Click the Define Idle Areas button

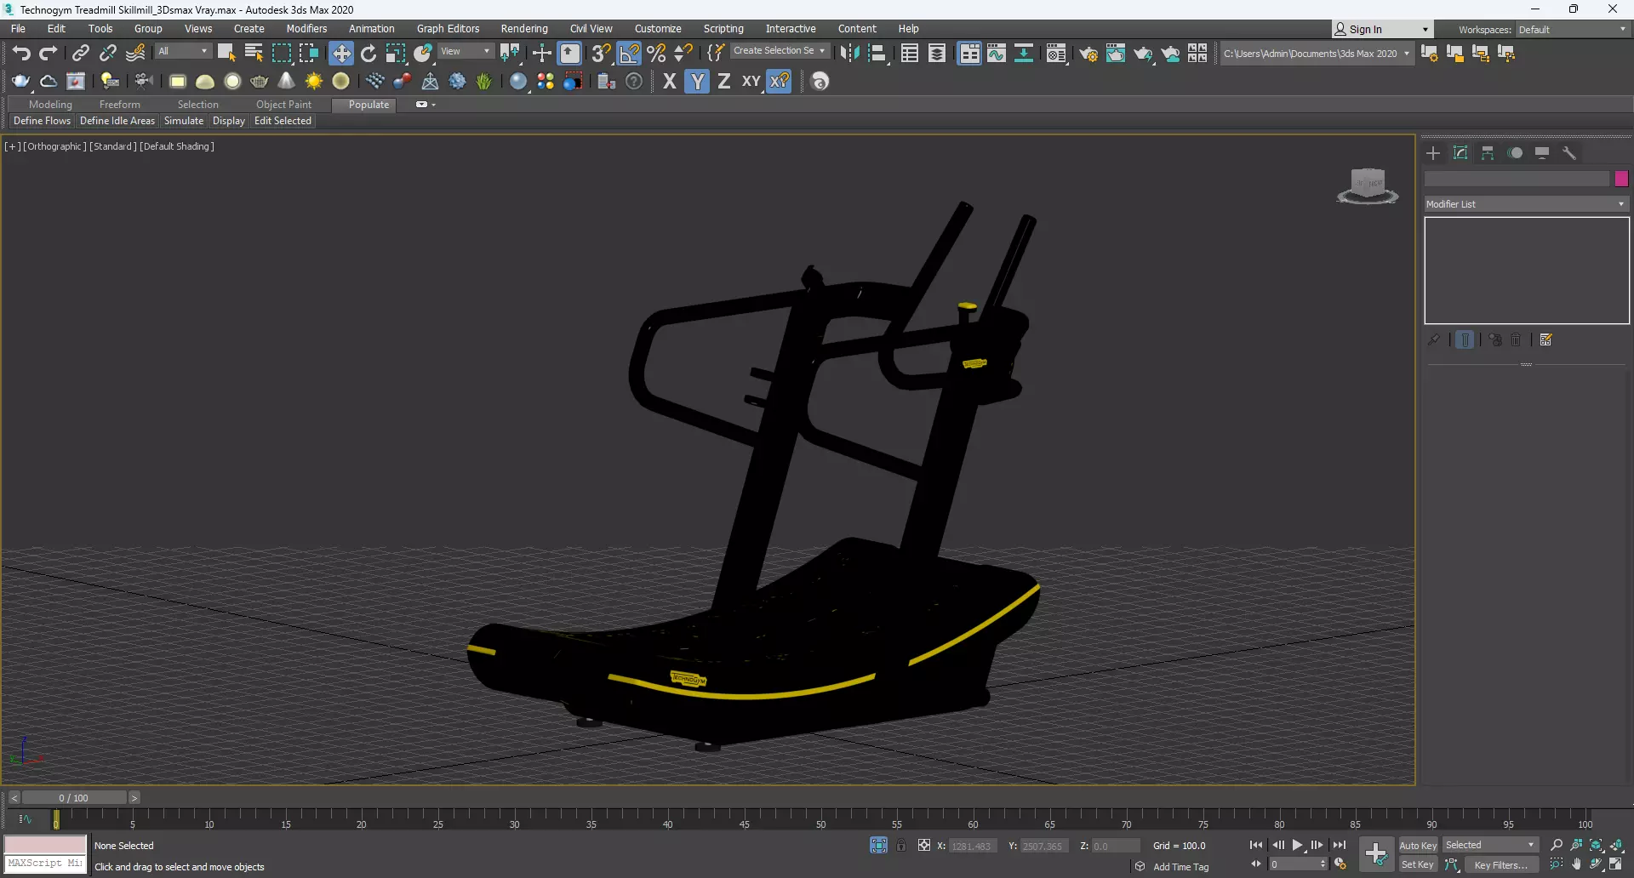(117, 121)
